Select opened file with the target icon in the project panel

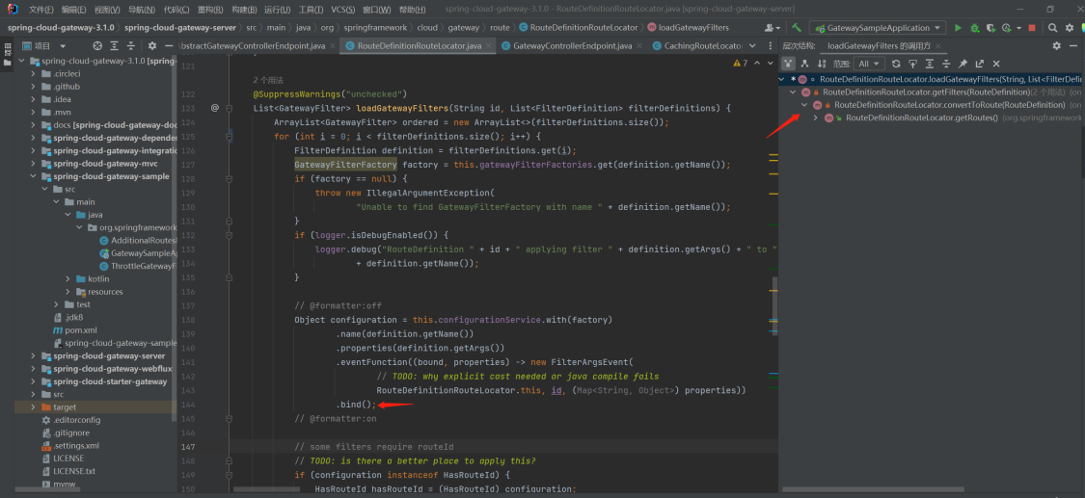click(97, 45)
